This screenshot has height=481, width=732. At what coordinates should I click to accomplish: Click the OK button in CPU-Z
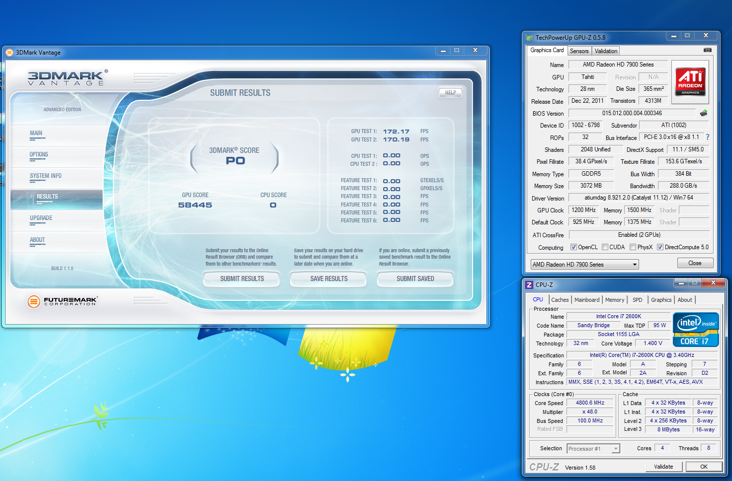tap(704, 467)
